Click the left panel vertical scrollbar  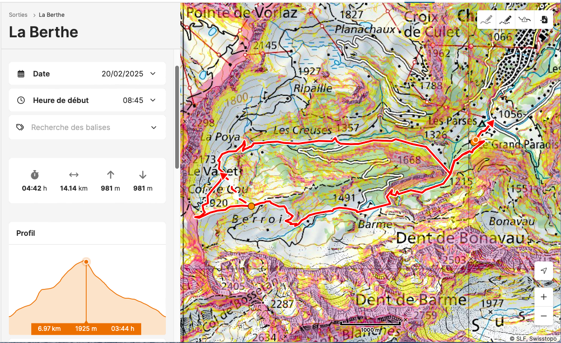(177, 117)
